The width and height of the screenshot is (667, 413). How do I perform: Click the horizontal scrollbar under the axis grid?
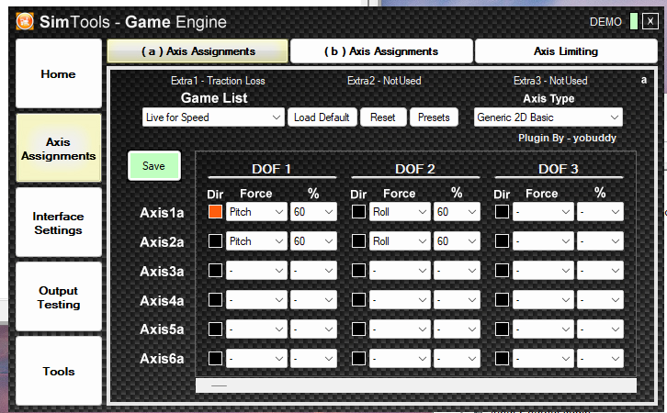click(416, 385)
